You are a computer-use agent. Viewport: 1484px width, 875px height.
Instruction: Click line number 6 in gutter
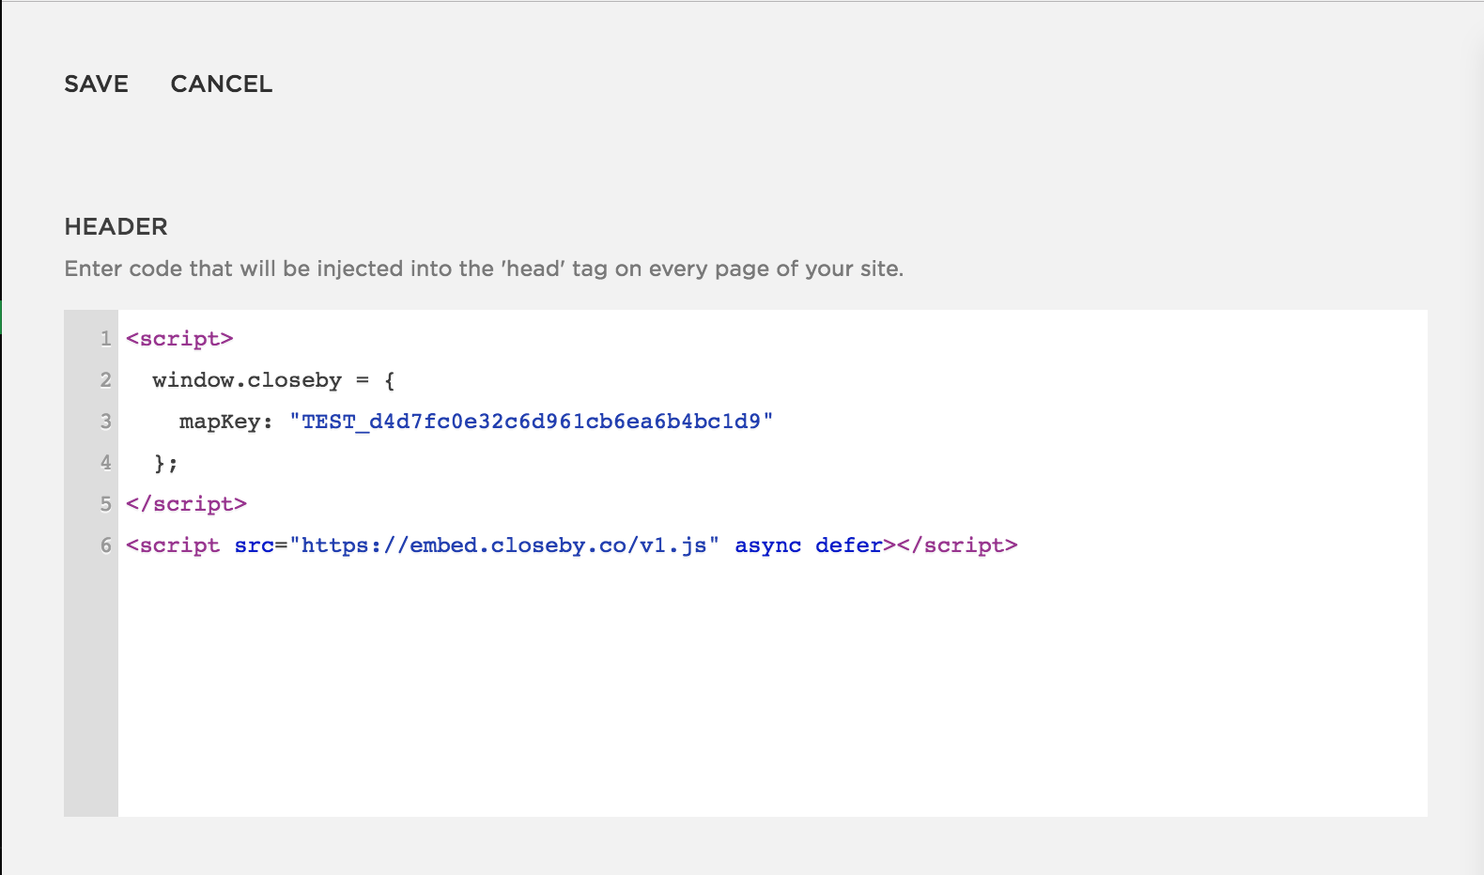[106, 545]
